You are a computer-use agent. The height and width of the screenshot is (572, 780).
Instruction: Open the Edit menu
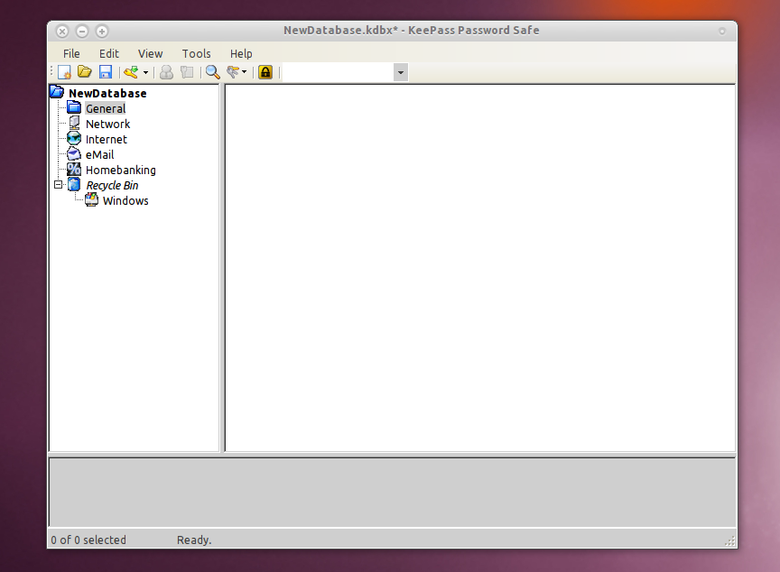pyautogui.click(x=109, y=53)
